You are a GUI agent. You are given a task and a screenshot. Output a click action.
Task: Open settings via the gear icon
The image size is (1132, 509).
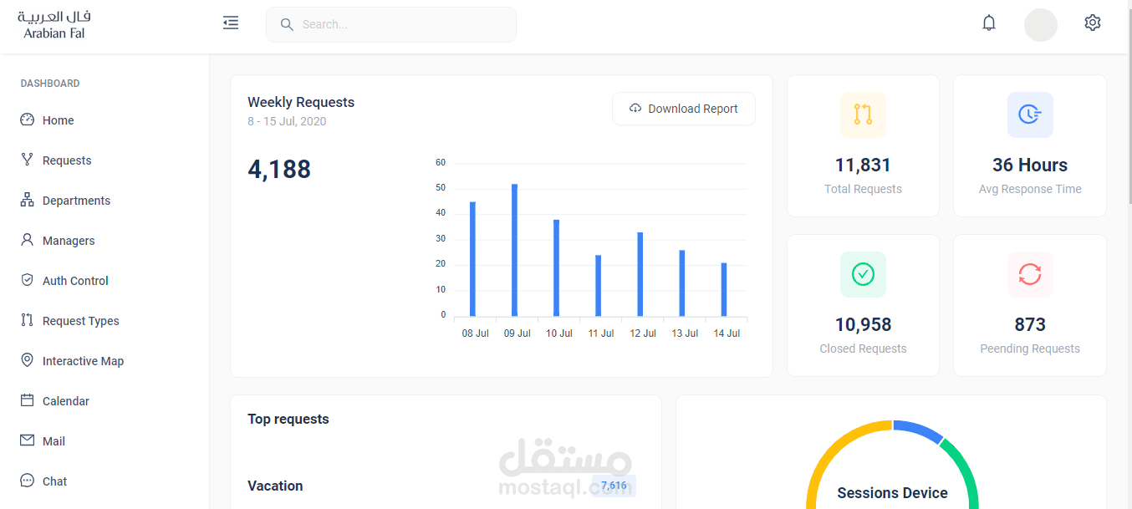[x=1093, y=23]
